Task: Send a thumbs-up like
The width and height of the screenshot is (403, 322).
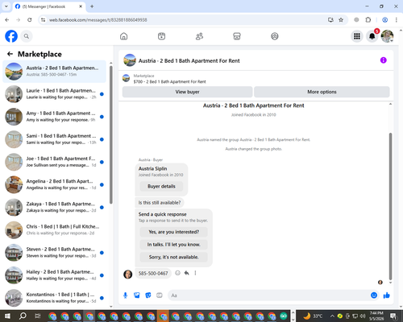Action: pos(387,295)
